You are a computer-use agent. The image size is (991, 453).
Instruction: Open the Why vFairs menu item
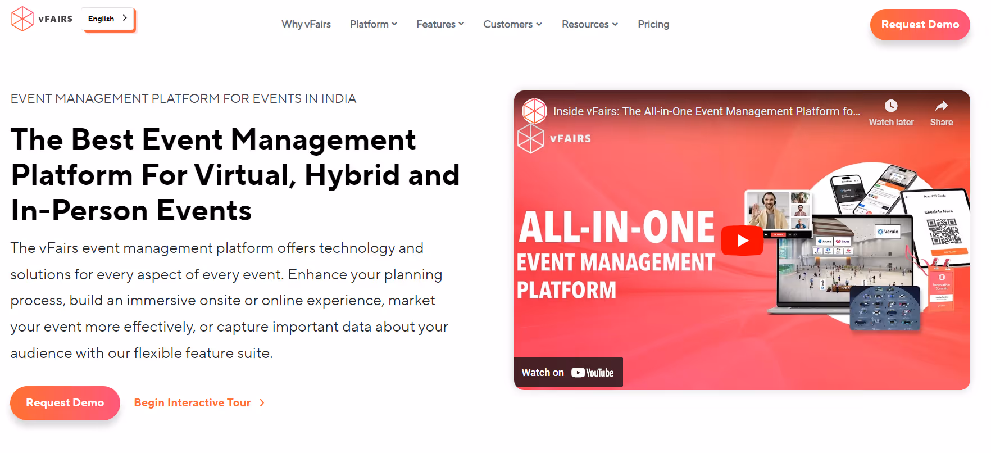(x=306, y=24)
